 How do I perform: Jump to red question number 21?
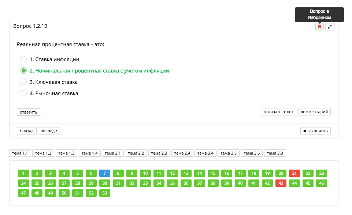pos(294,173)
